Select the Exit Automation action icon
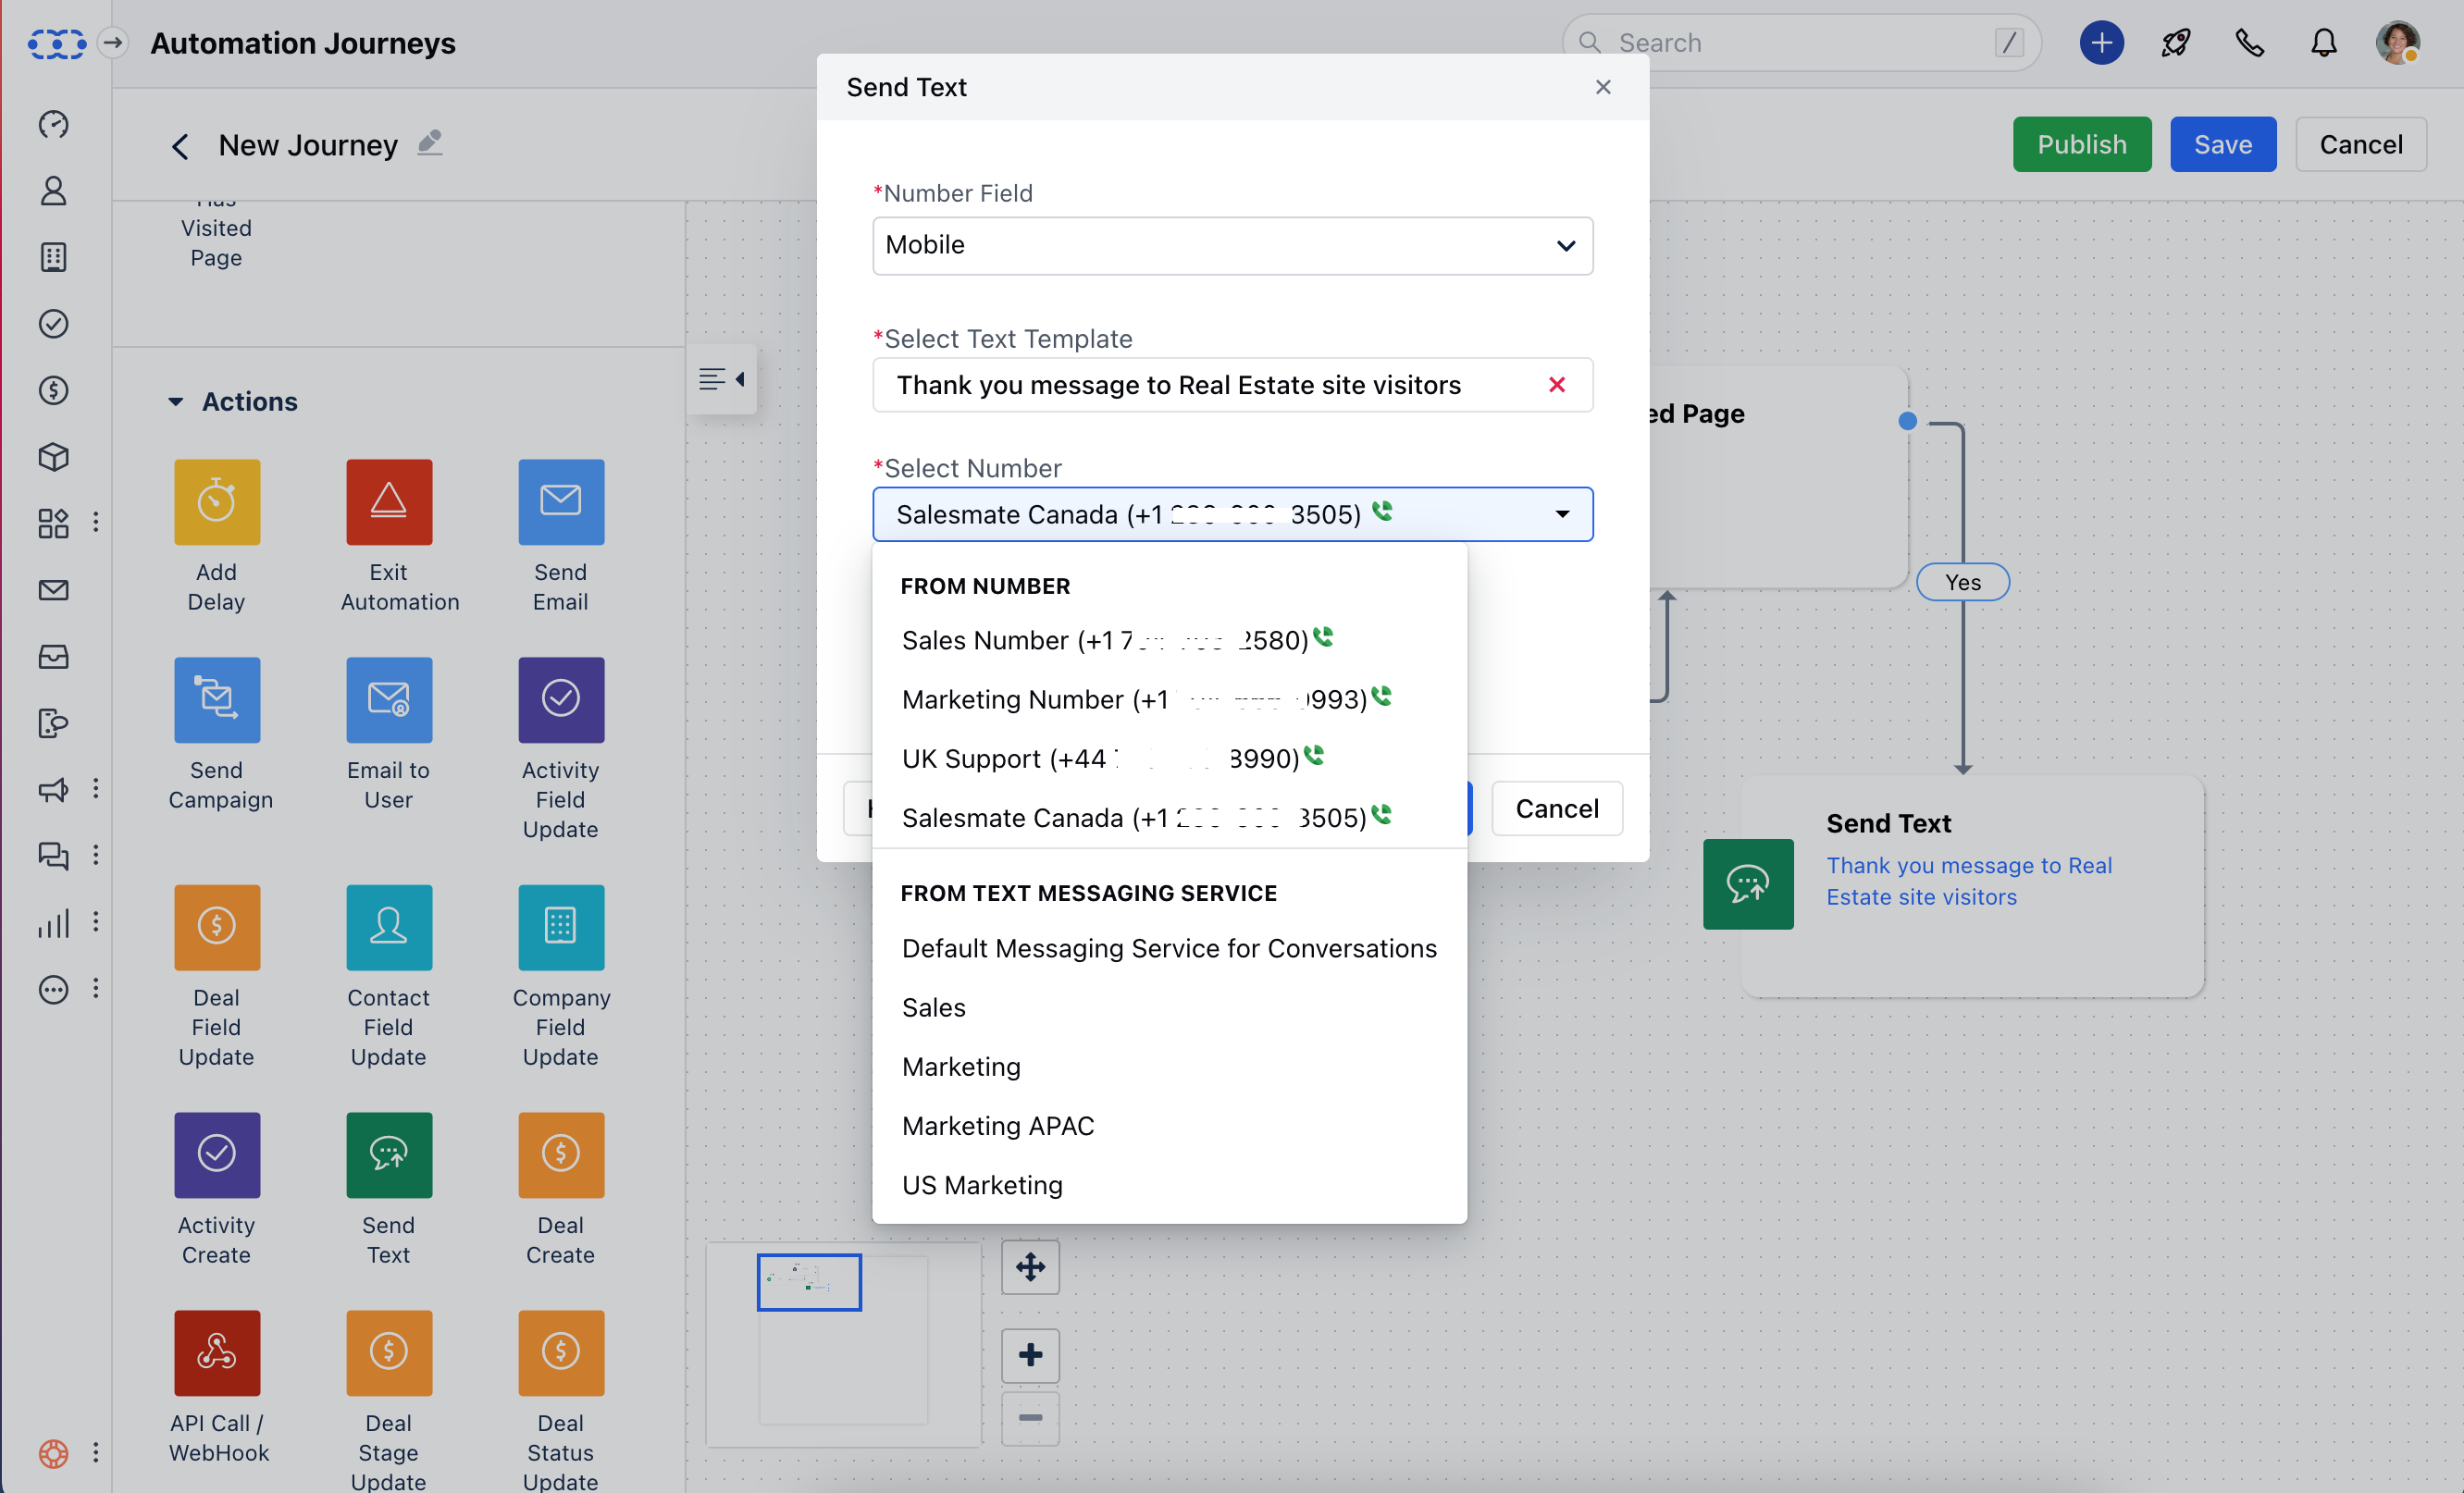This screenshot has width=2464, height=1493. pyautogui.click(x=389, y=501)
